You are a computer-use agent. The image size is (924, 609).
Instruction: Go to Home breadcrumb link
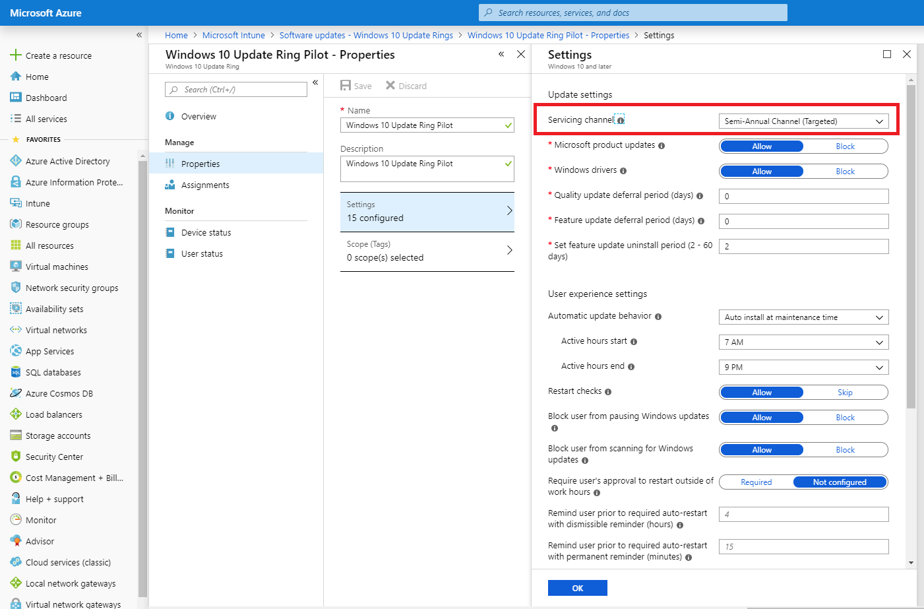coord(176,36)
